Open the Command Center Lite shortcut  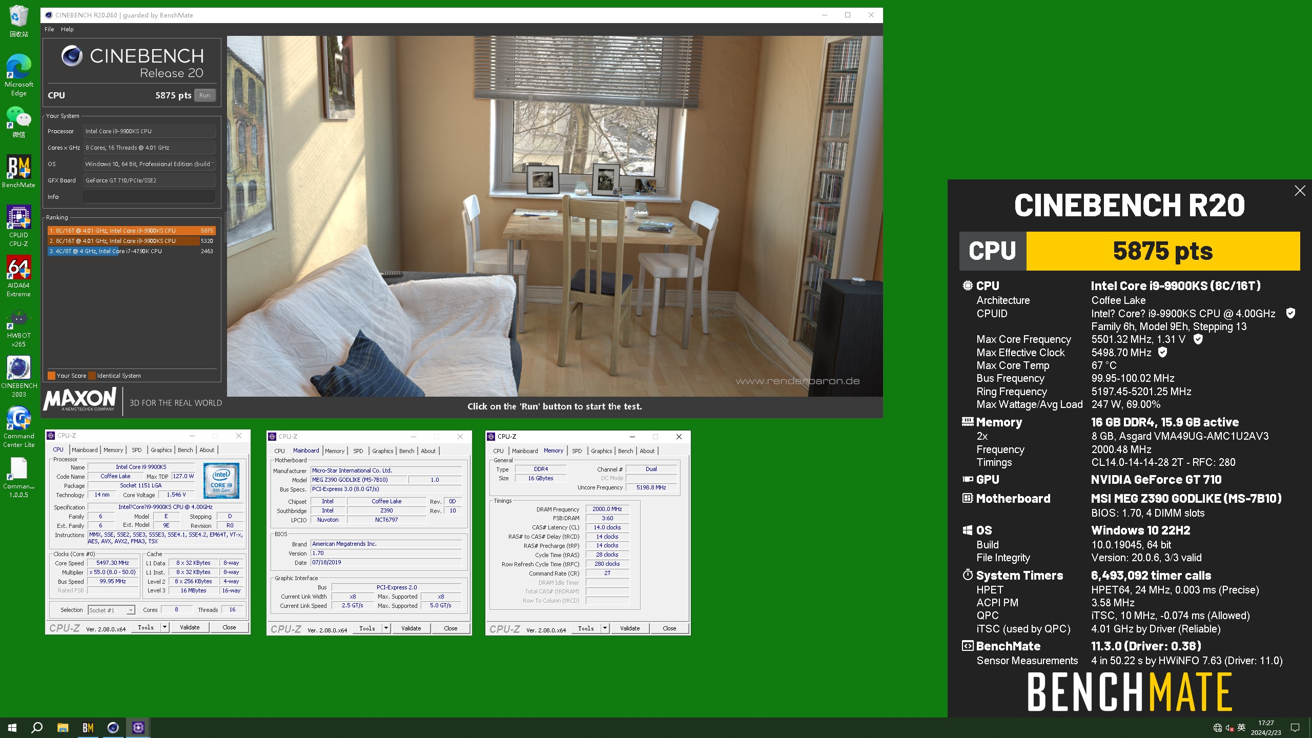[19, 427]
